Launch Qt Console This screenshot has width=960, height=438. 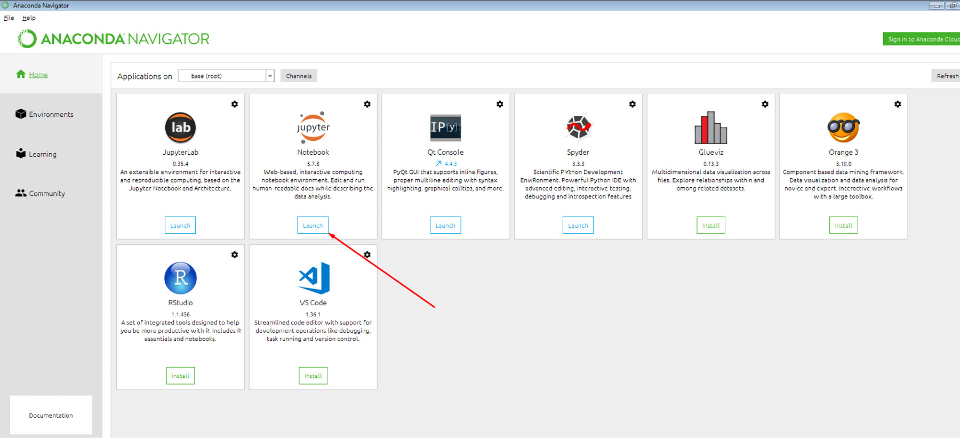pos(445,225)
